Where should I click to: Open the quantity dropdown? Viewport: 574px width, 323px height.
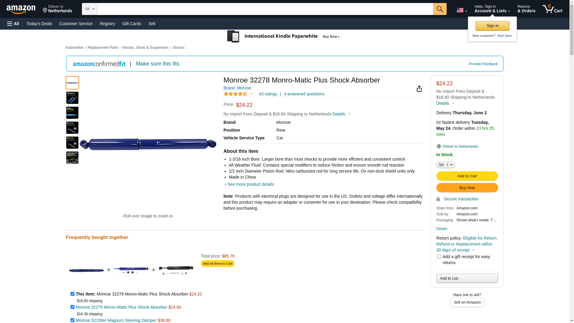tap(445, 164)
